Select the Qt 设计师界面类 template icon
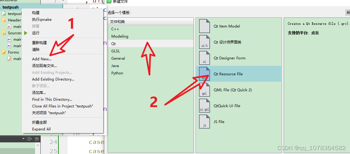Viewport: 350px width, 154px height. click(x=204, y=42)
